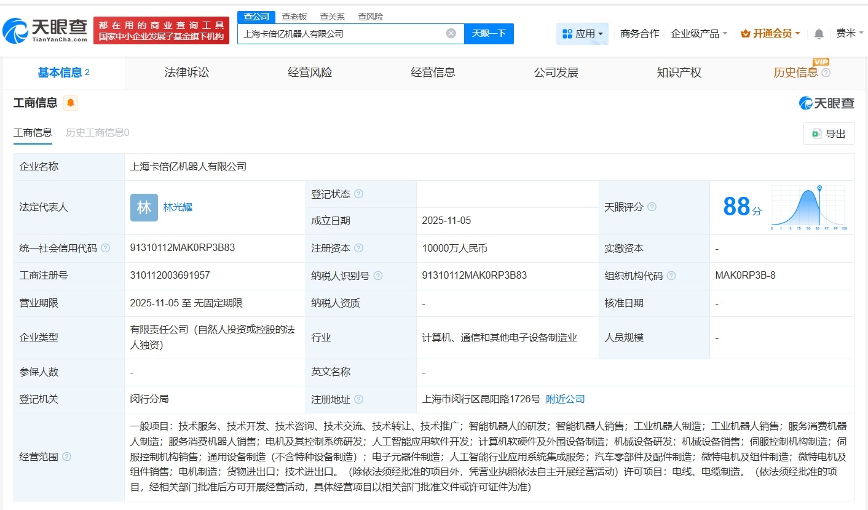Click the bell icon beside 工商信息 heading

point(69,103)
